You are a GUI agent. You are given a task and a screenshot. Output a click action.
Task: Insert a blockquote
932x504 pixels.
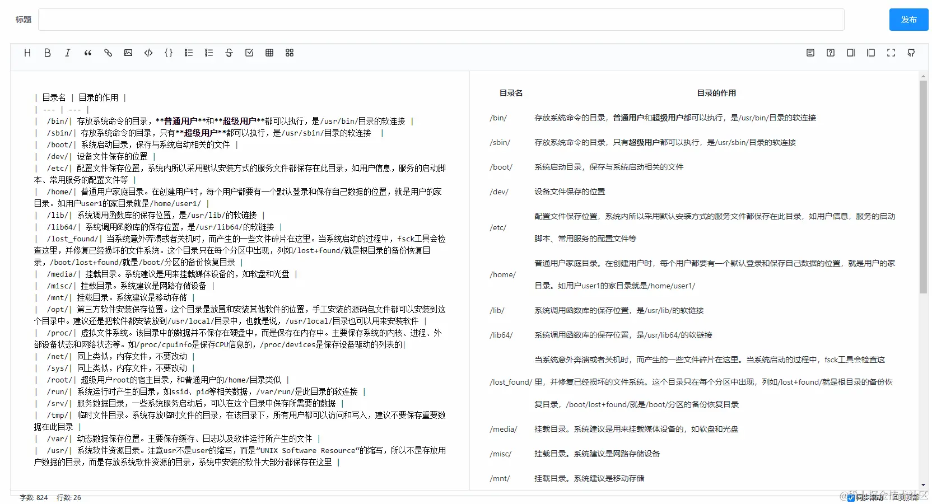(87, 53)
